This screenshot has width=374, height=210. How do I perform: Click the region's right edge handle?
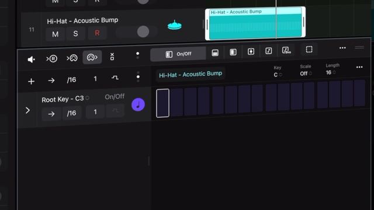tap(303, 22)
